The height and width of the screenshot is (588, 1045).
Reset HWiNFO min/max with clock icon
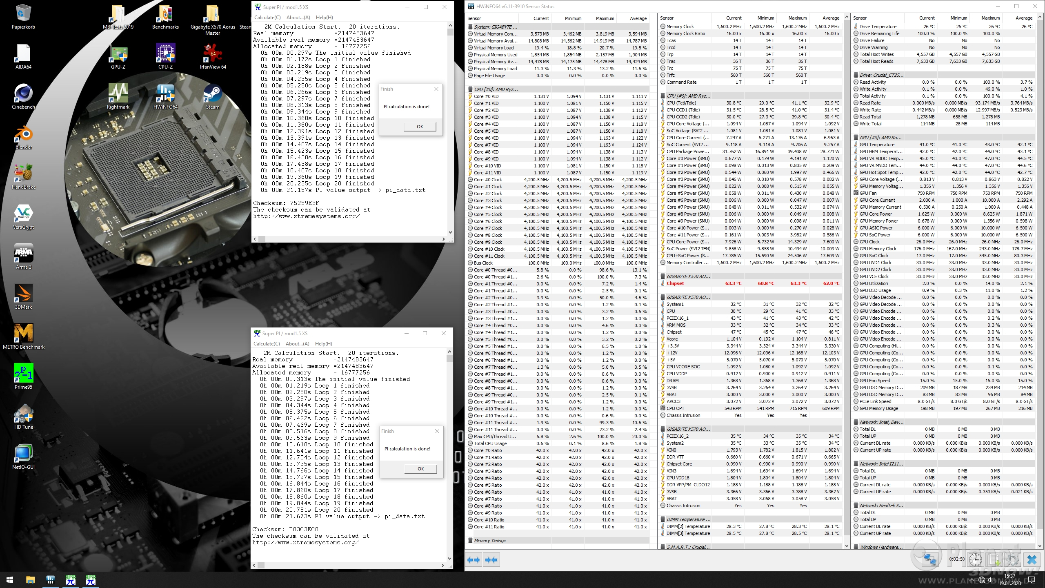point(976,559)
